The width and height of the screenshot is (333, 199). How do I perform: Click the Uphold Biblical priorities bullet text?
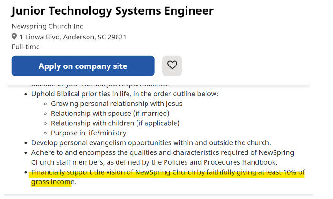pyautogui.click(x=125, y=94)
